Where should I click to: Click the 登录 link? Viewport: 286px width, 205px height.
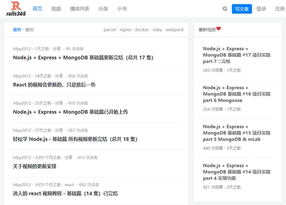261,9
